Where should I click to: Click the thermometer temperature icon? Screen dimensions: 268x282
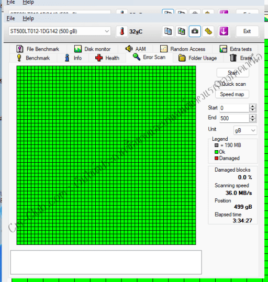click(122, 31)
